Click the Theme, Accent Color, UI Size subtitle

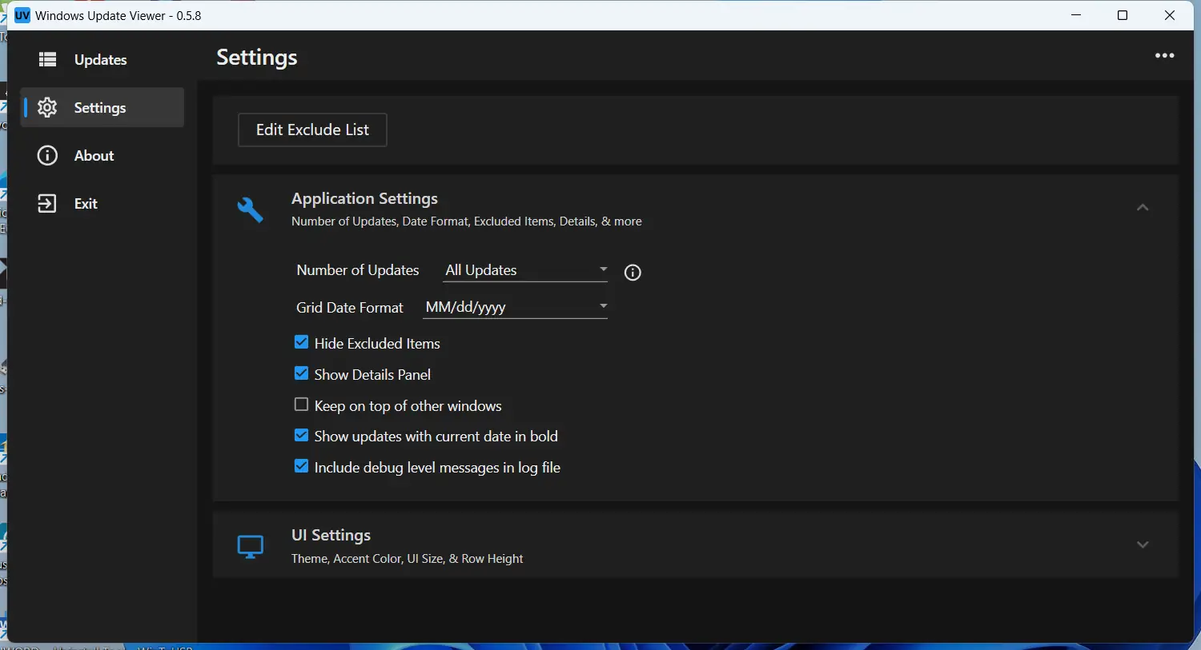(408, 559)
